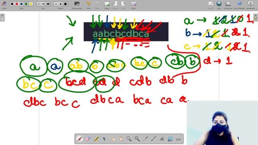Screen dimensions: 258x145
Task: Select the Pen tool in stylus palette
Action: 79,139
